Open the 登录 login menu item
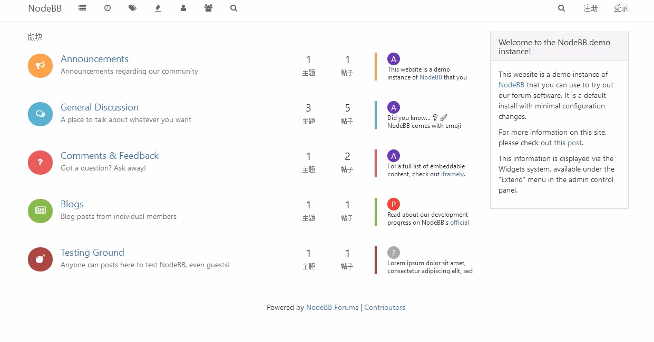The height and width of the screenshot is (342, 654). 621,8
